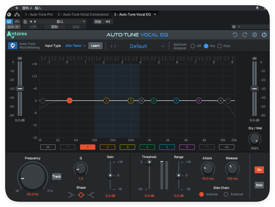
Task: Select 3 - Auto-Tune Vocal EQ tab
Action: 132,14
